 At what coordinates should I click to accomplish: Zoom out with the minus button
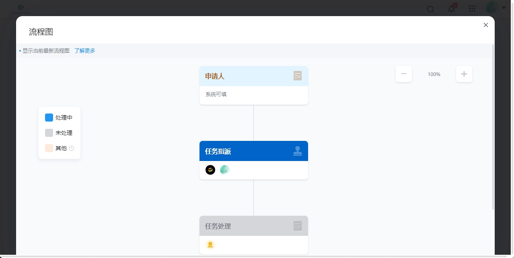coord(404,74)
